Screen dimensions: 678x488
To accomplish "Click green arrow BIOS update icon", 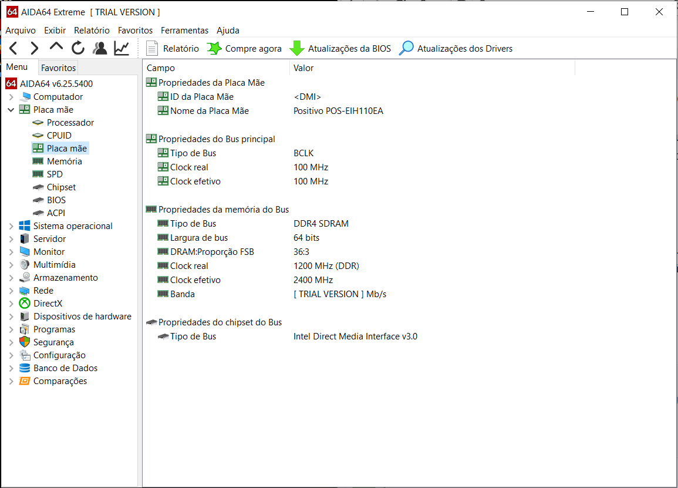I will [x=296, y=49].
